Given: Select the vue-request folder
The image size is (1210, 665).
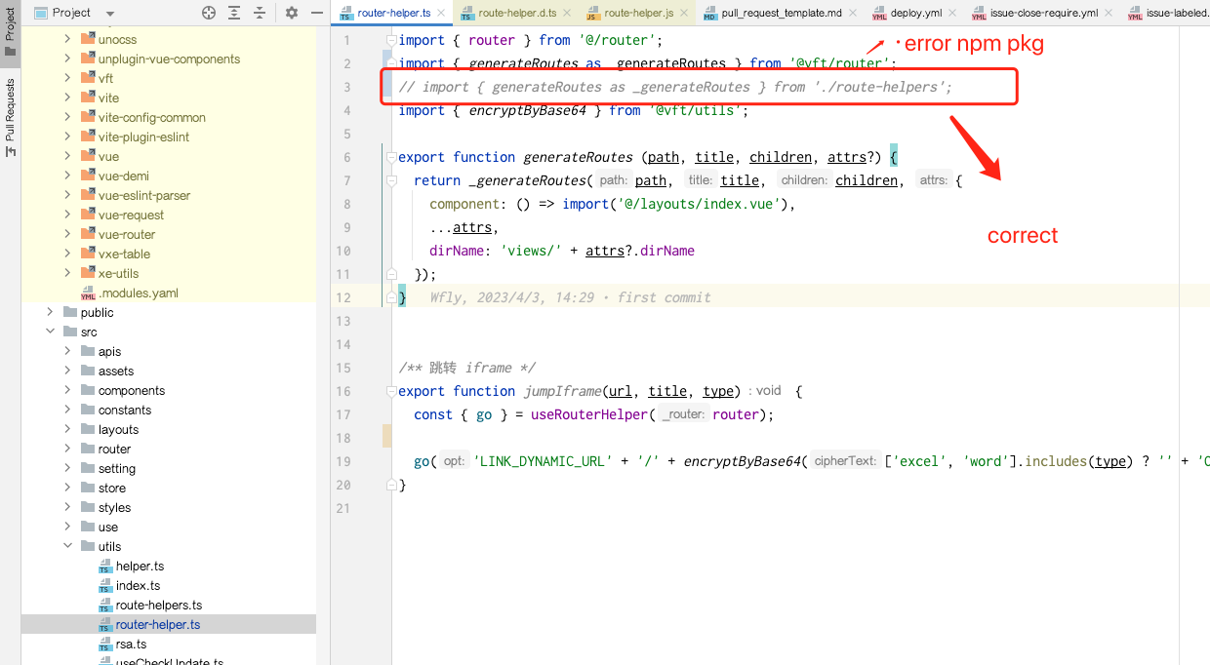Looking at the screenshot, I should pos(131,215).
